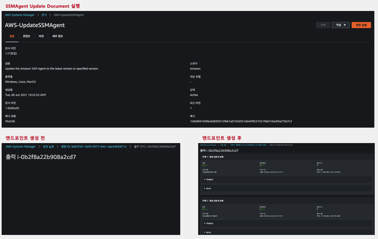Open the 작업 dropdown button
378x239 pixels.
[x=341, y=25]
